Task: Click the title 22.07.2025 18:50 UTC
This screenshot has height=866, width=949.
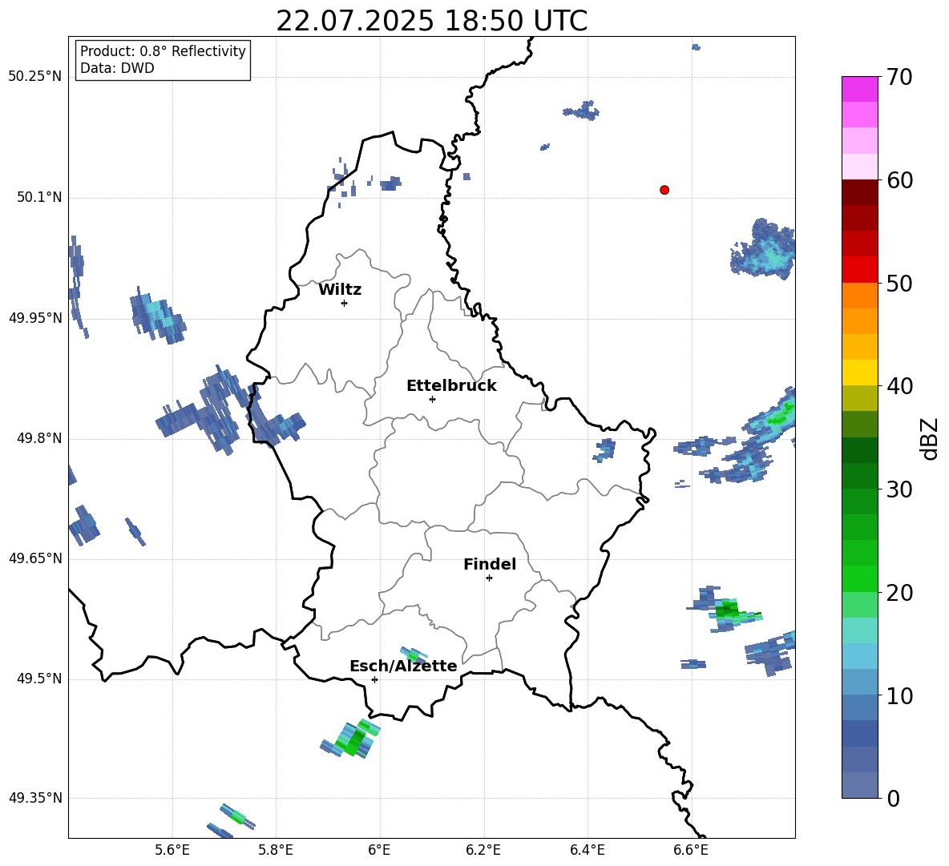Action: (x=431, y=21)
